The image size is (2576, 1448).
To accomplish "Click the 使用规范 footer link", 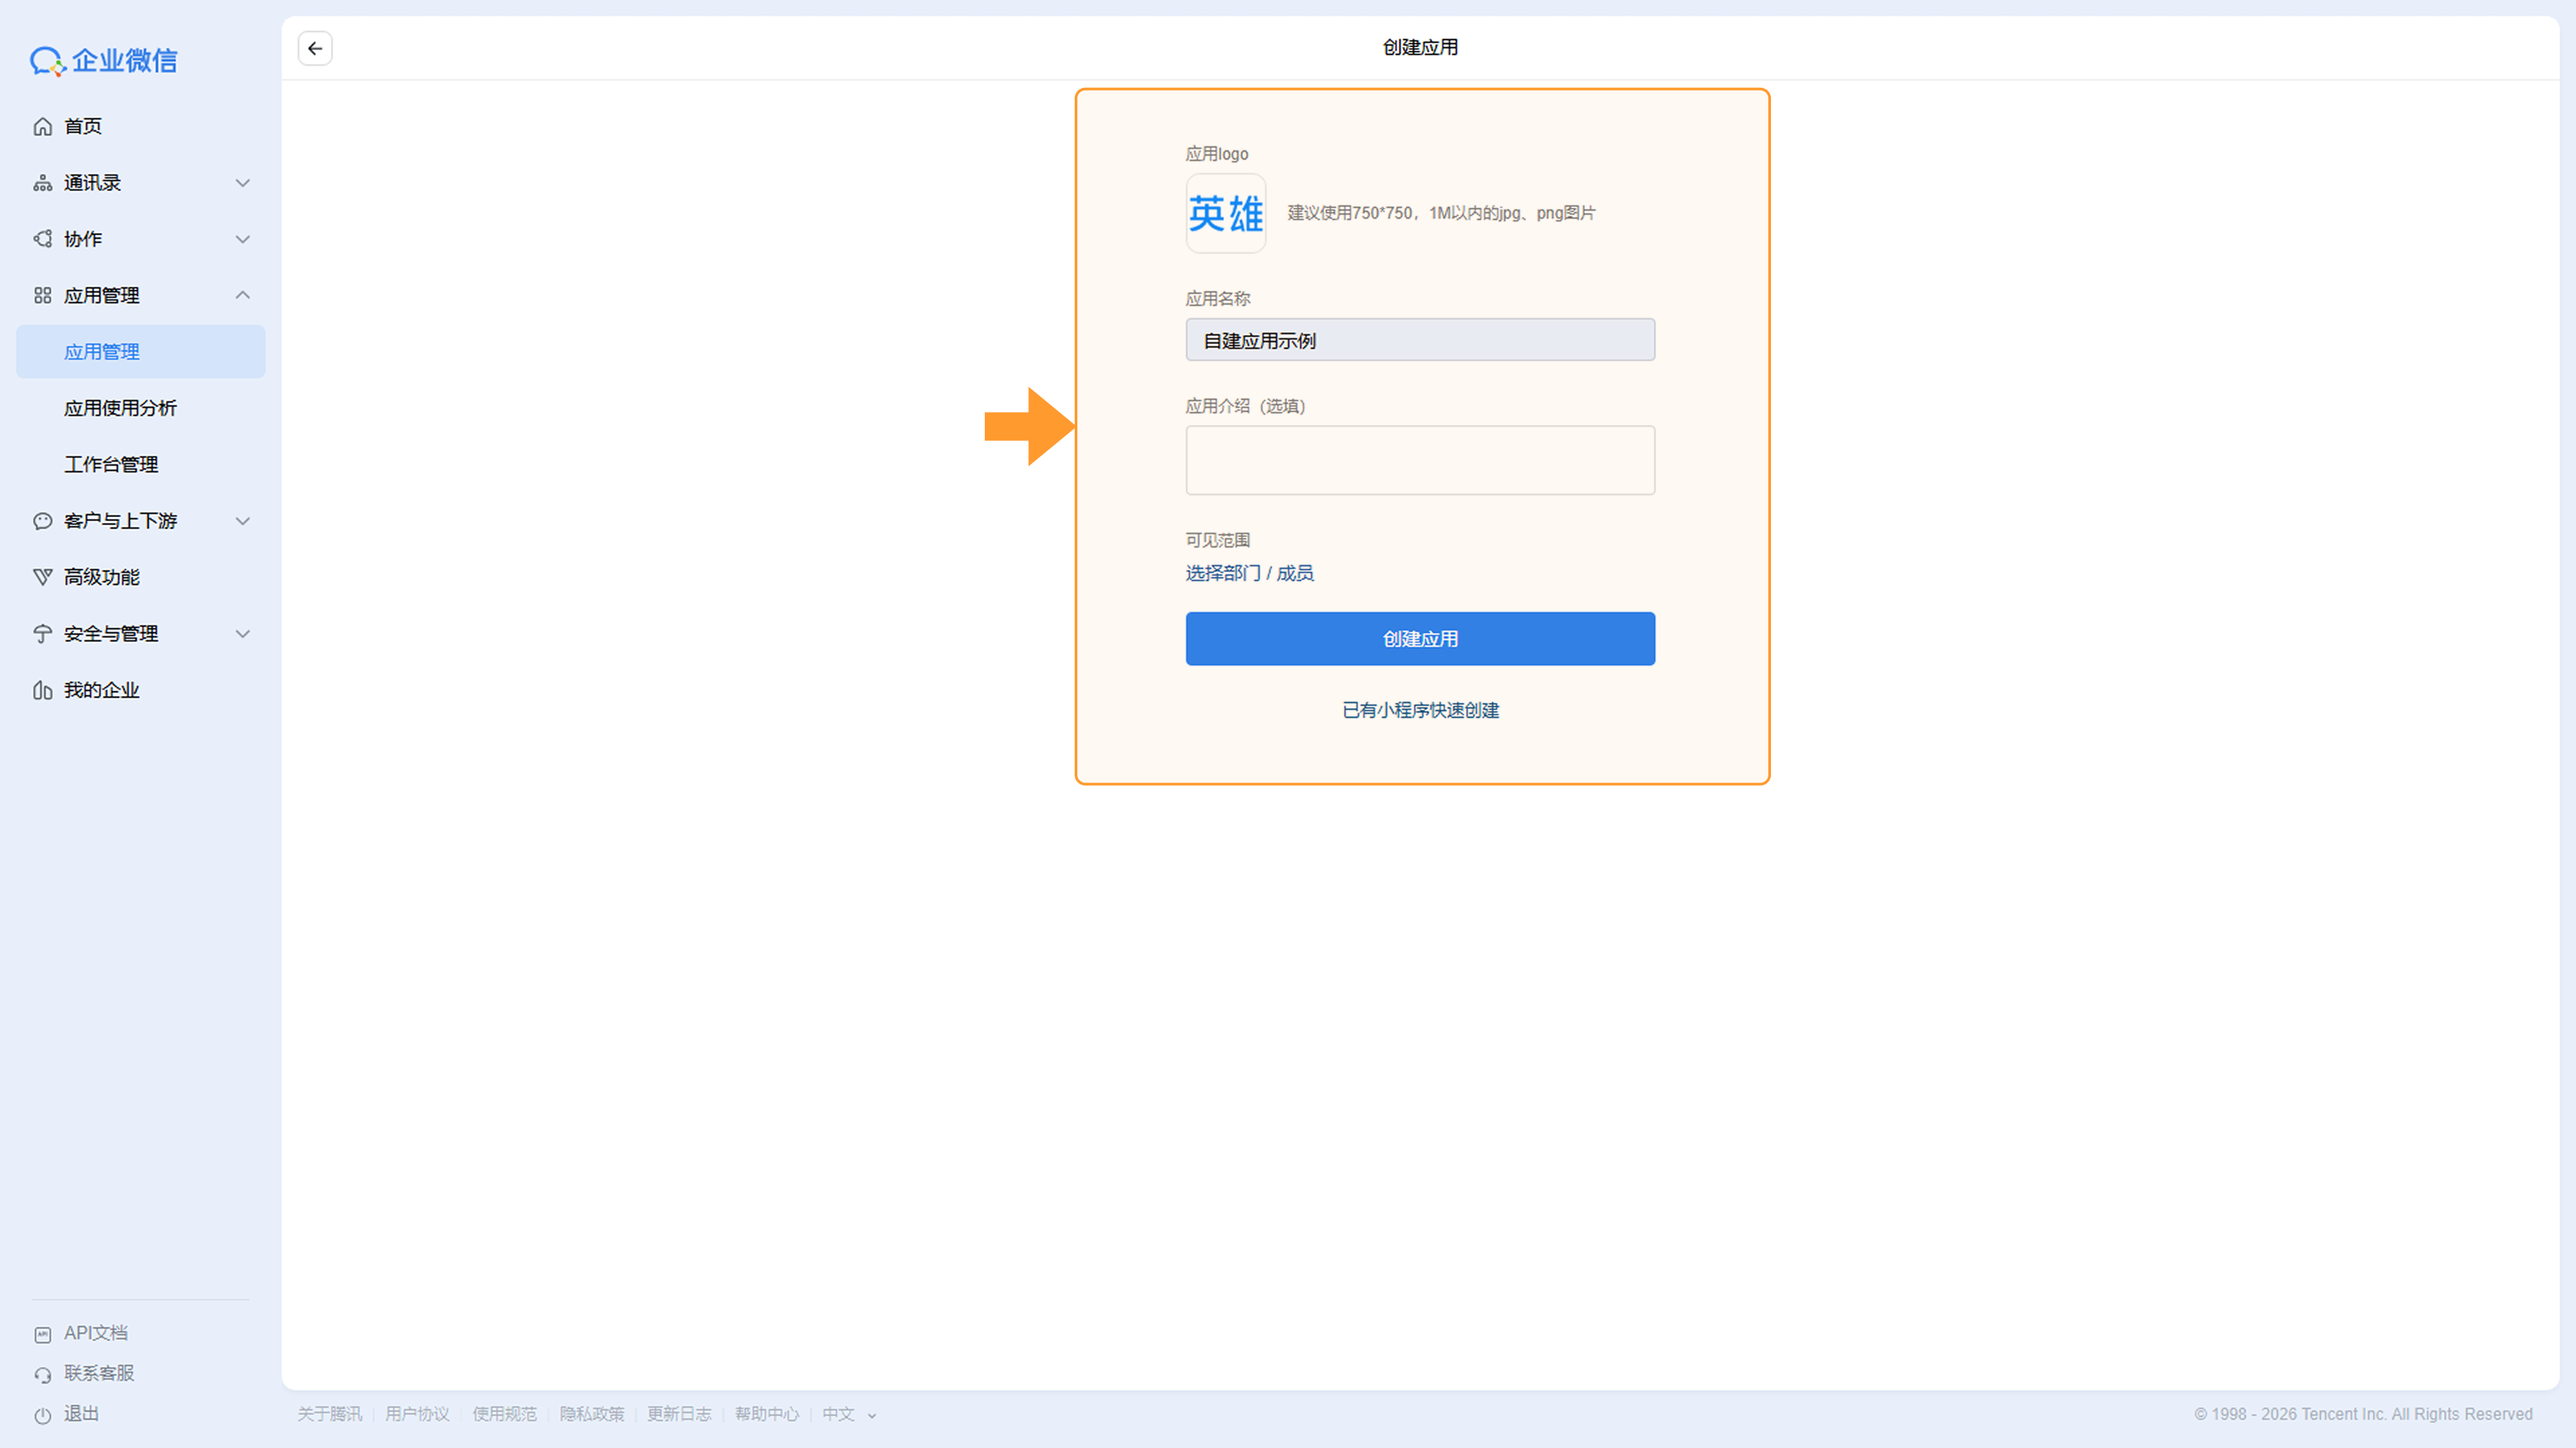I will (504, 1414).
